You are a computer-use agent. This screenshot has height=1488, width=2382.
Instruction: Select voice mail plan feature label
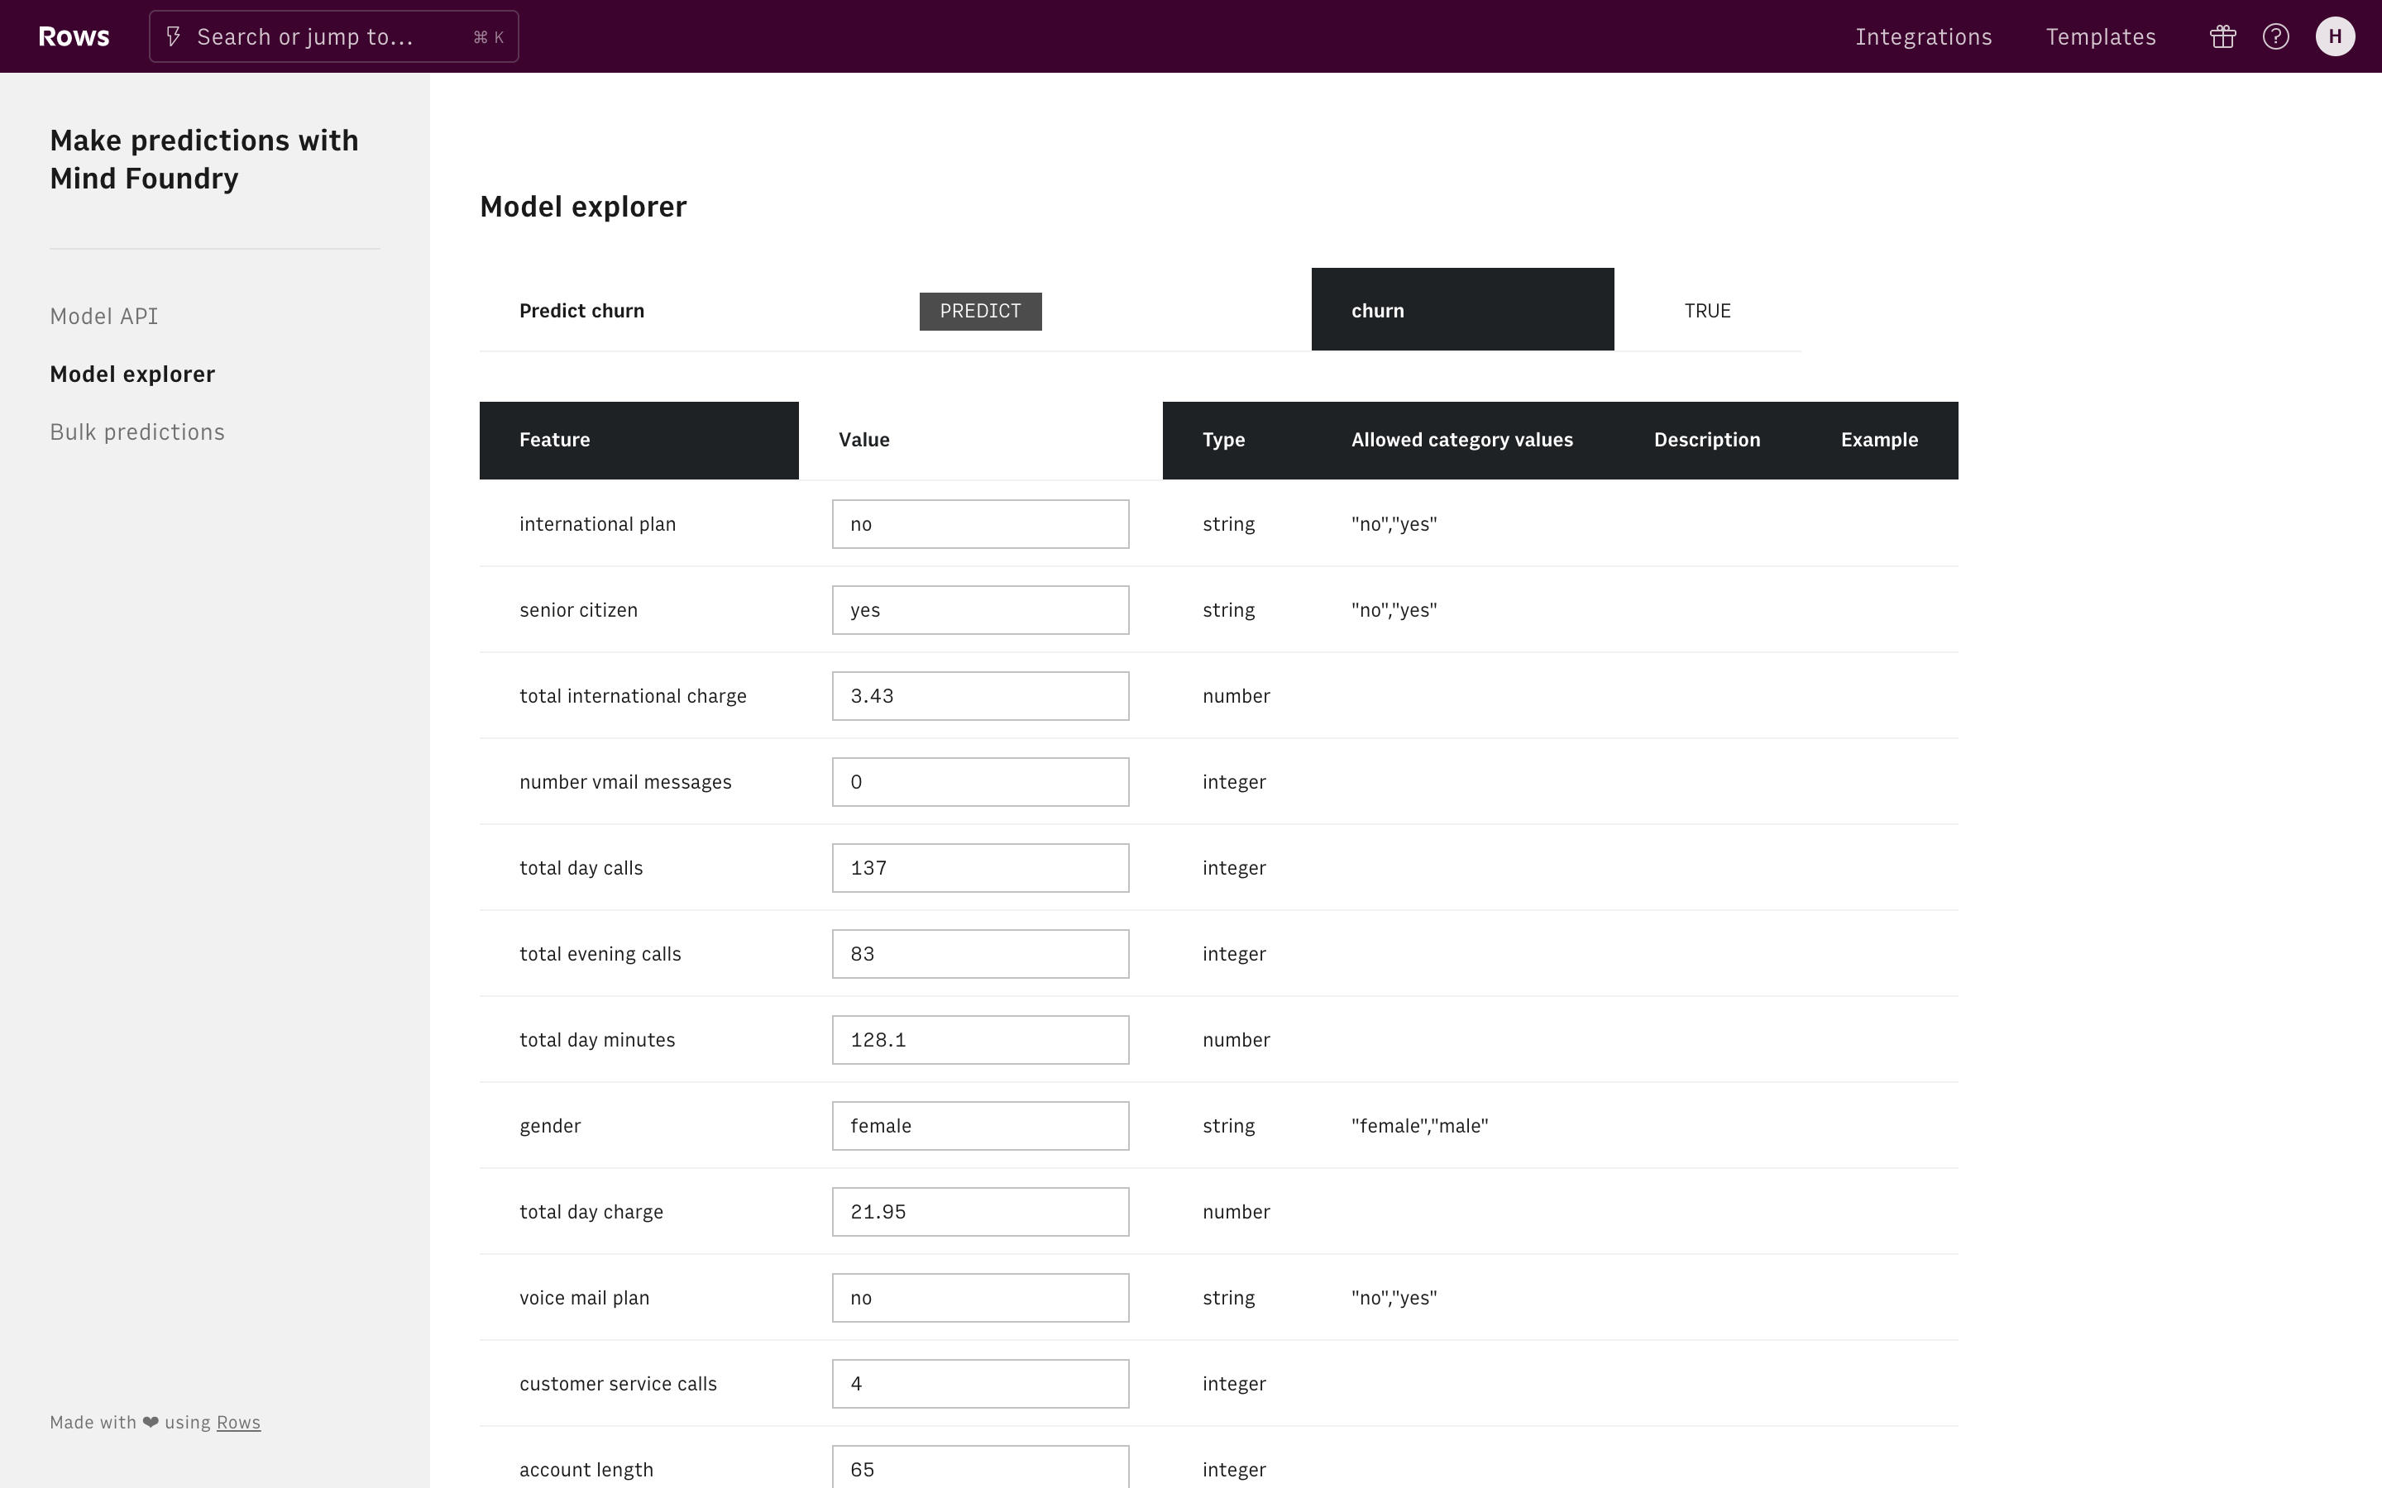(585, 1297)
